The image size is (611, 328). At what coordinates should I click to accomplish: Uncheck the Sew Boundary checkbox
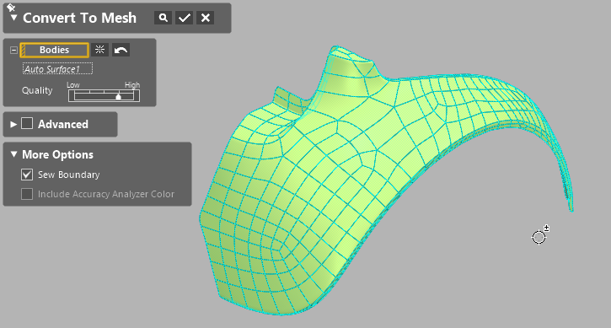pos(27,175)
